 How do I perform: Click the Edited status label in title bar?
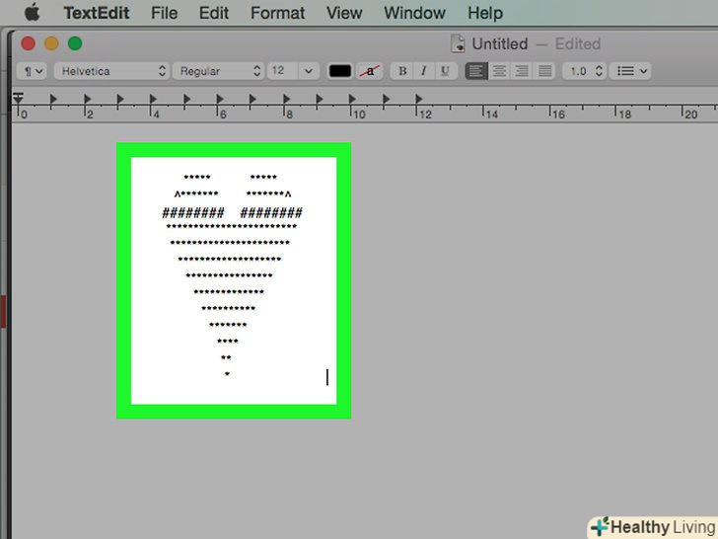point(577,44)
